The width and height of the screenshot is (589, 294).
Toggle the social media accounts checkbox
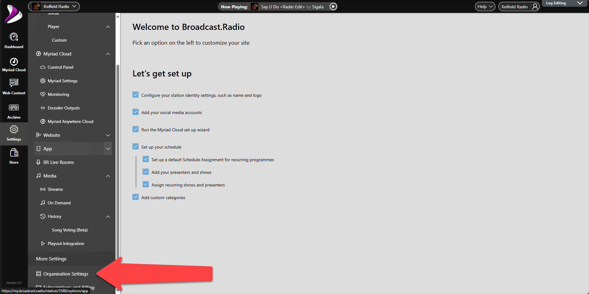tap(136, 112)
